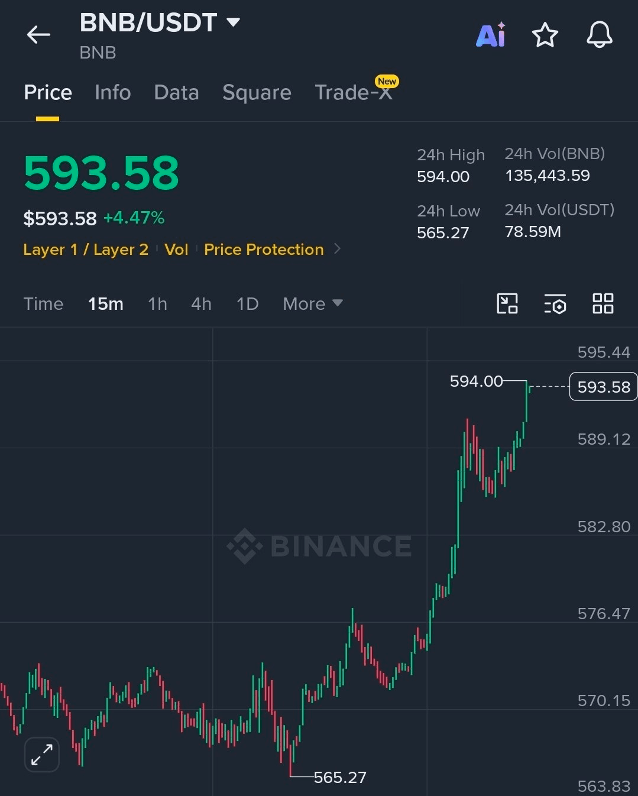
Task: Select the 1D chart interval
Action: click(x=247, y=304)
